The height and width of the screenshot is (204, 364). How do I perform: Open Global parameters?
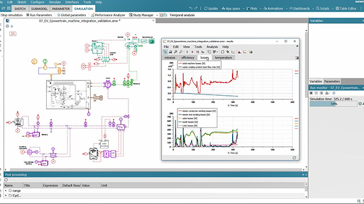click(x=72, y=15)
